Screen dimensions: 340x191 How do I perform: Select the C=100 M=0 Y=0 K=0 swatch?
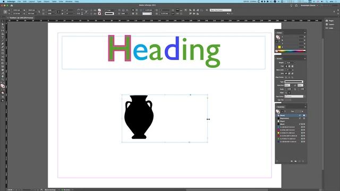pyautogui.click(x=291, y=127)
